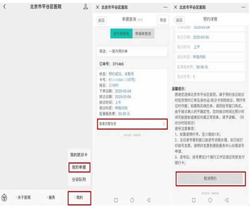The height and width of the screenshot is (208, 250).
Task: Select the 挂号单查询 tab
Action: tap(121, 34)
